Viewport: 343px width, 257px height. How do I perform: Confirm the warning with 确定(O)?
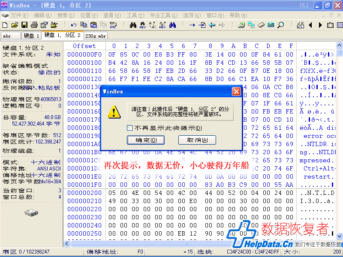[x=146, y=140]
